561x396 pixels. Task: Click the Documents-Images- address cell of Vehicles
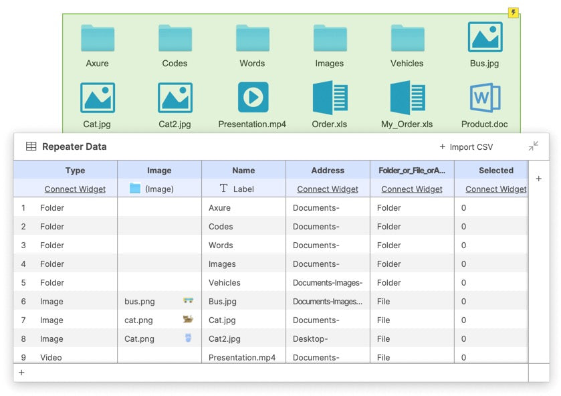[x=328, y=282]
